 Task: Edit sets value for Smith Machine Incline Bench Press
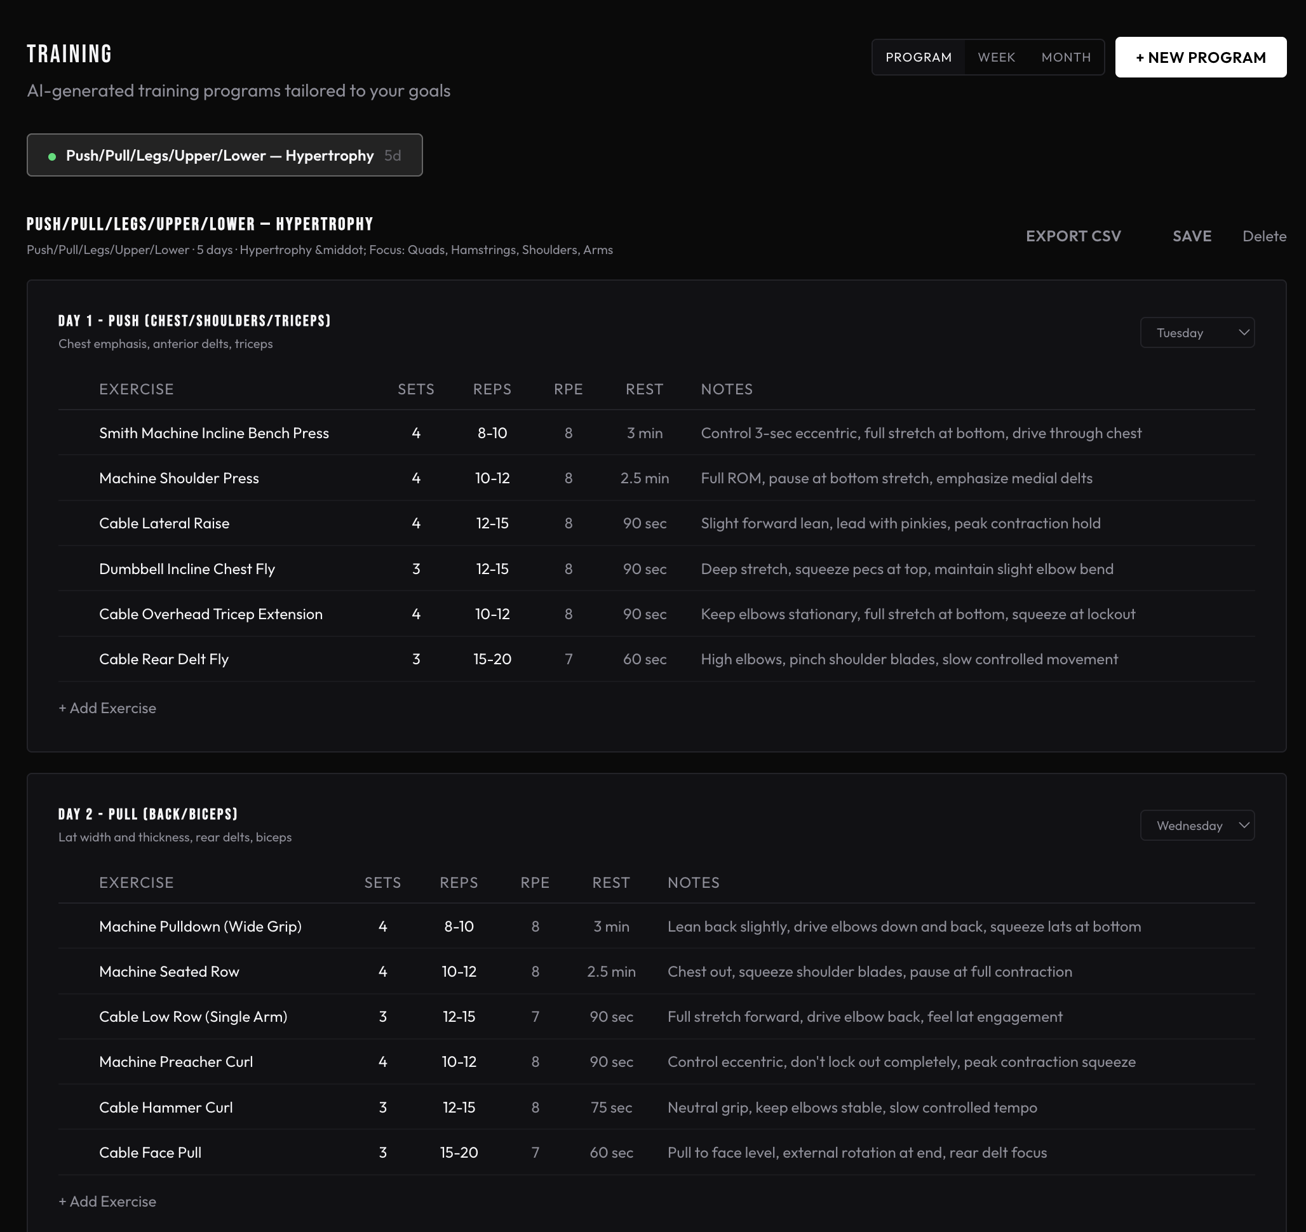click(416, 432)
